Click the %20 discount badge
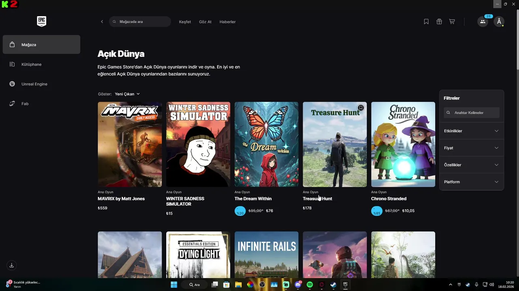The width and height of the screenshot is (519, 291). tap(240, 211)
